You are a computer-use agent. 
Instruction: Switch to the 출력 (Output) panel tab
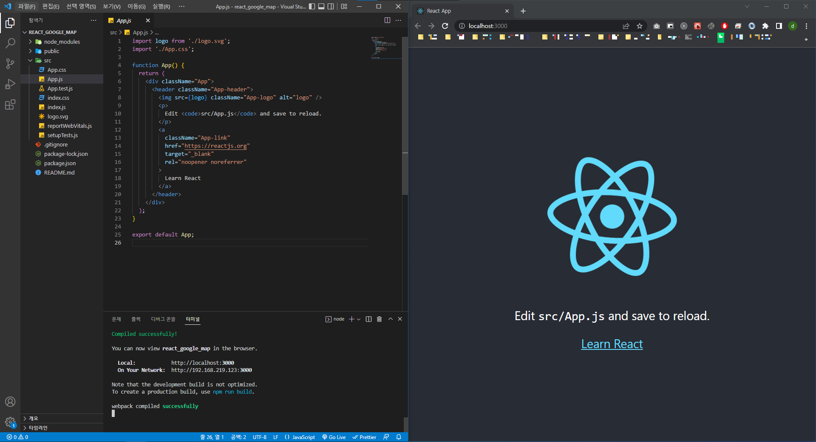pyautogui.click(x=136, y=319)
